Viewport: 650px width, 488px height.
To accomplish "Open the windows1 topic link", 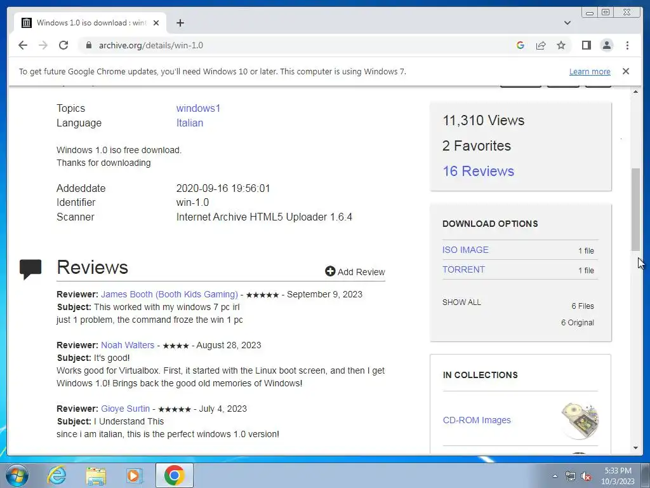I will (x=198, y=108).
